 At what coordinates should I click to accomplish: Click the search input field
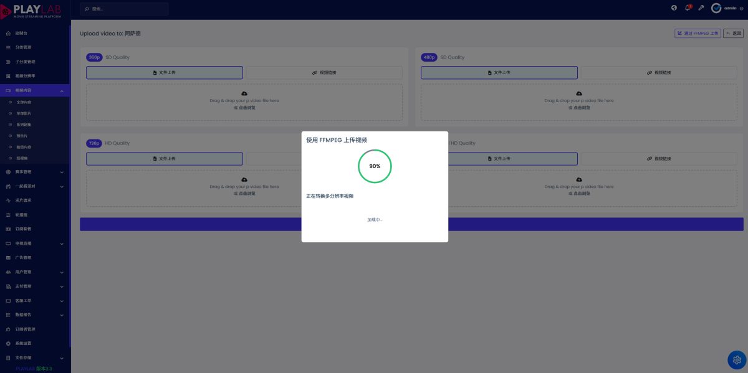click(x=124, y=9)
